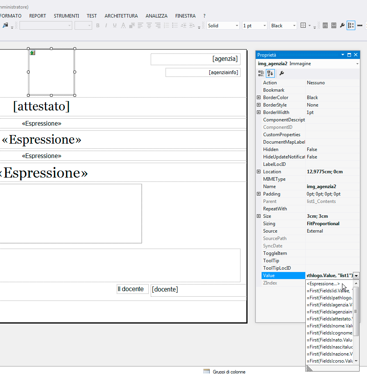Click the report footer page icon

[x=334, y=25]
